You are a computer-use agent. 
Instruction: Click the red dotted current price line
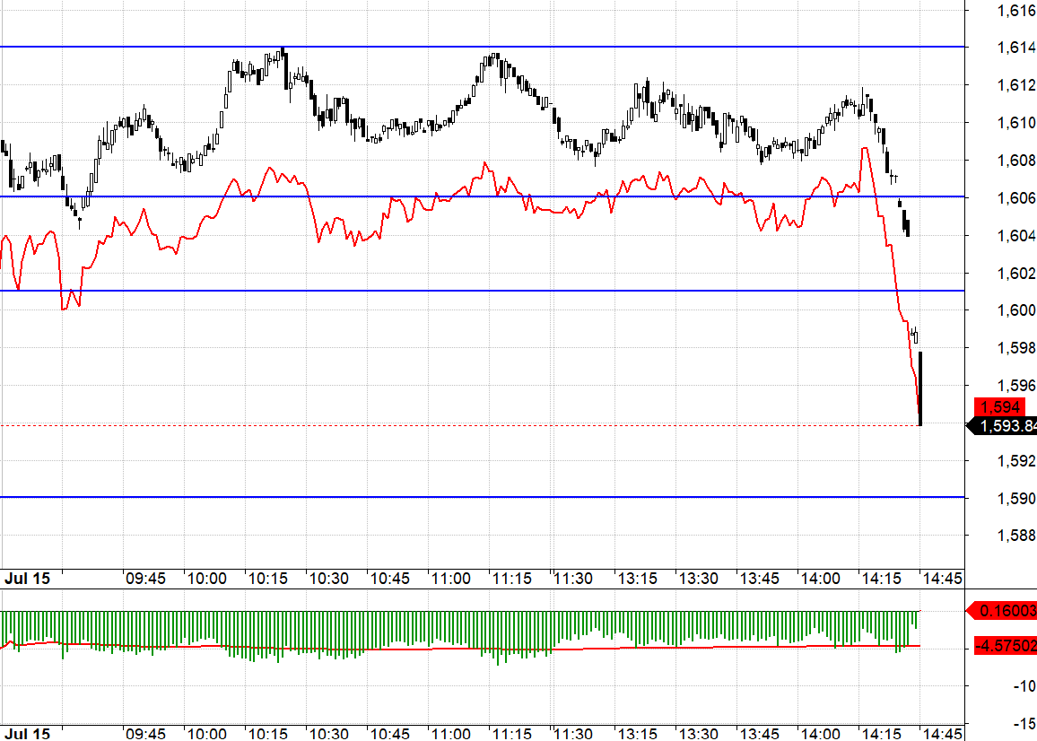tap(449, 425)
